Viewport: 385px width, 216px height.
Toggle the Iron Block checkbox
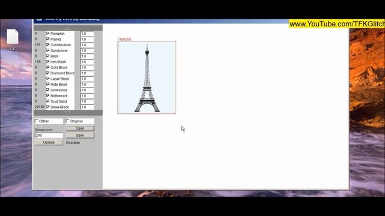coord(48,61)
